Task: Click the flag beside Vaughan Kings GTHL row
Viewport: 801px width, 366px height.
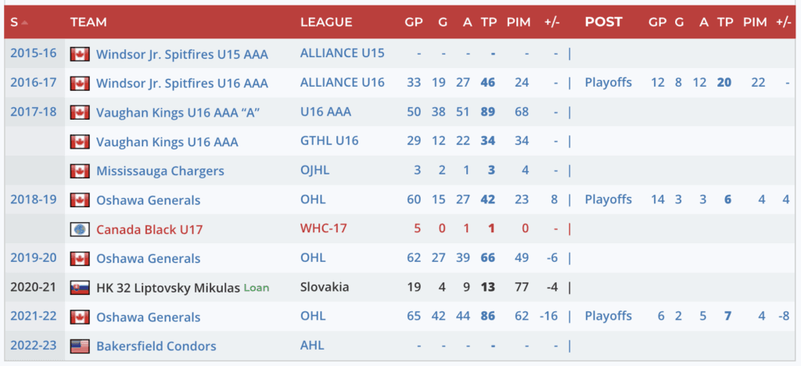Action: coord(79,142)
